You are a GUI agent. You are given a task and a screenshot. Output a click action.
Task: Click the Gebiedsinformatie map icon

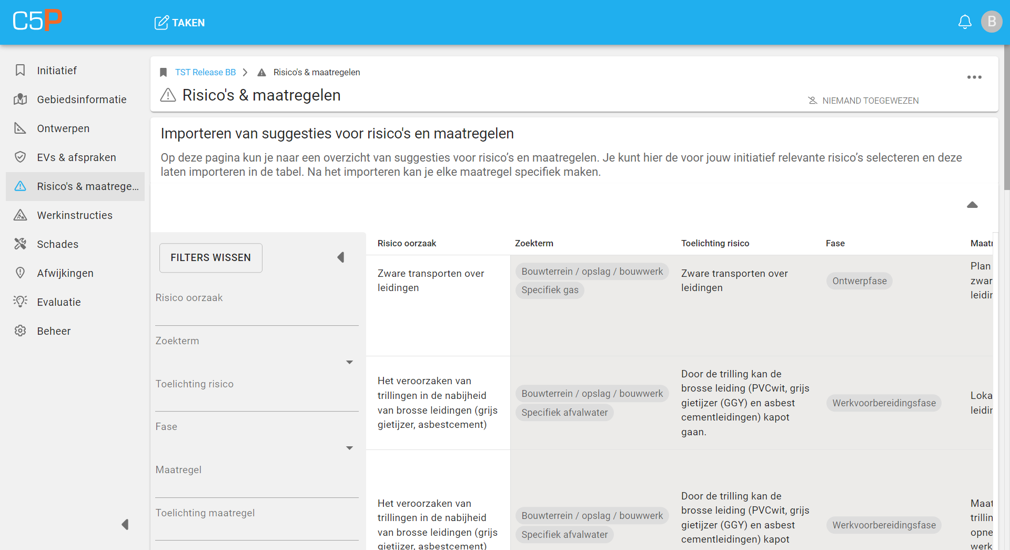pyautogui.click(x=21, y=99)
